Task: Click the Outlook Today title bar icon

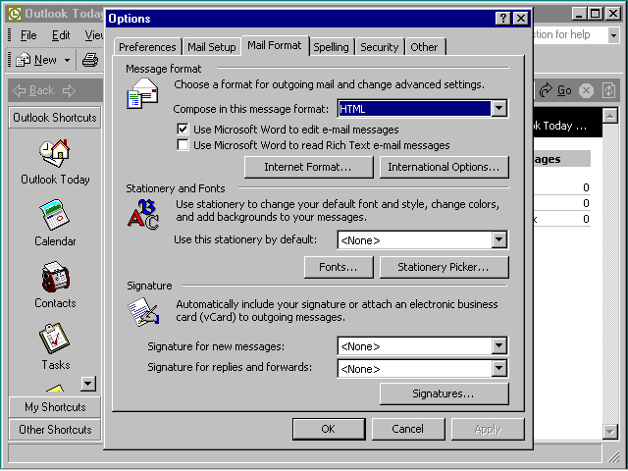Action: (15, 14)
